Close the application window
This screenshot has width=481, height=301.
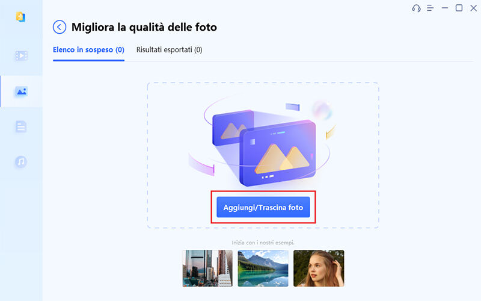point(474,8)
